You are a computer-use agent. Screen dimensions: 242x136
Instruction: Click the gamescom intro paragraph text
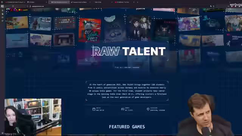point(127,91)
